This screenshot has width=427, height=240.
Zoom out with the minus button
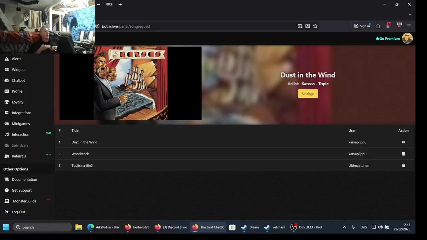click(x=98, y=4)
